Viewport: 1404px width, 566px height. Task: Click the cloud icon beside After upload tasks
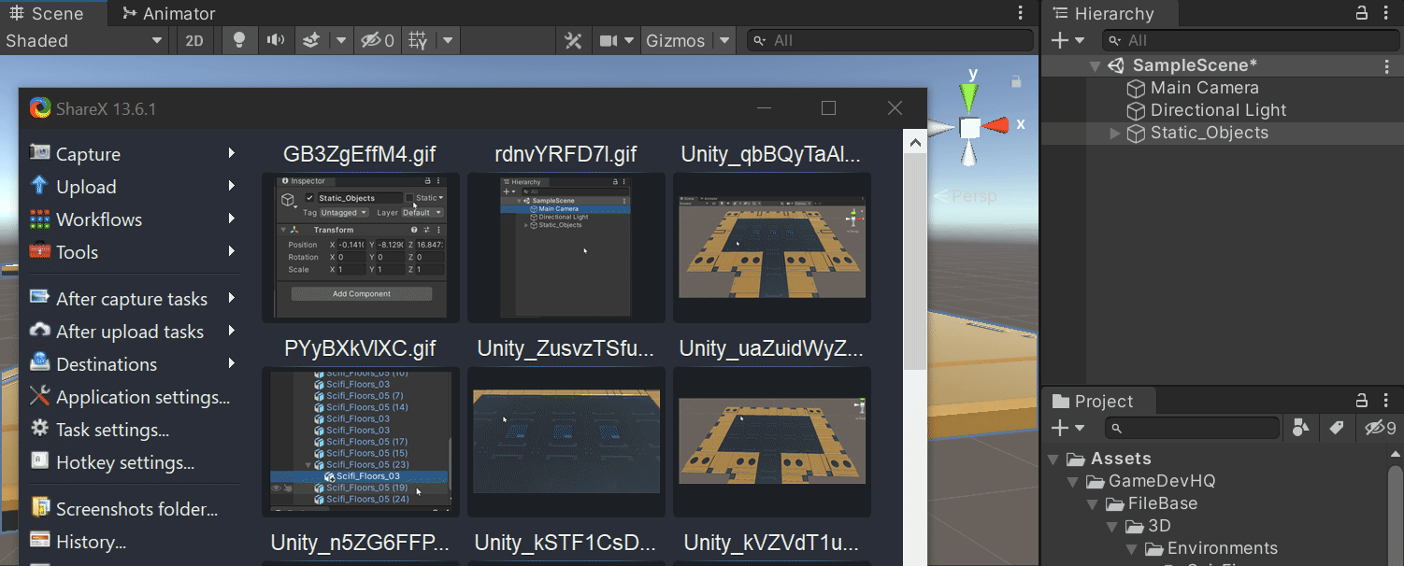39,330
